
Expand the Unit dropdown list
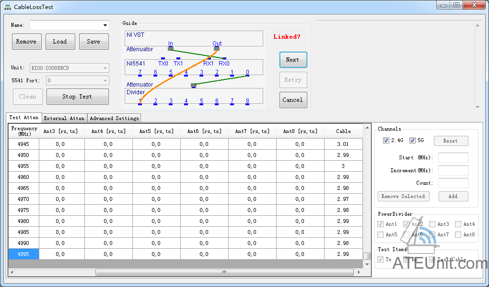(x=105, y=68)
